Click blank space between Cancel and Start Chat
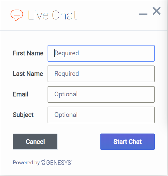 coord(79,142)
